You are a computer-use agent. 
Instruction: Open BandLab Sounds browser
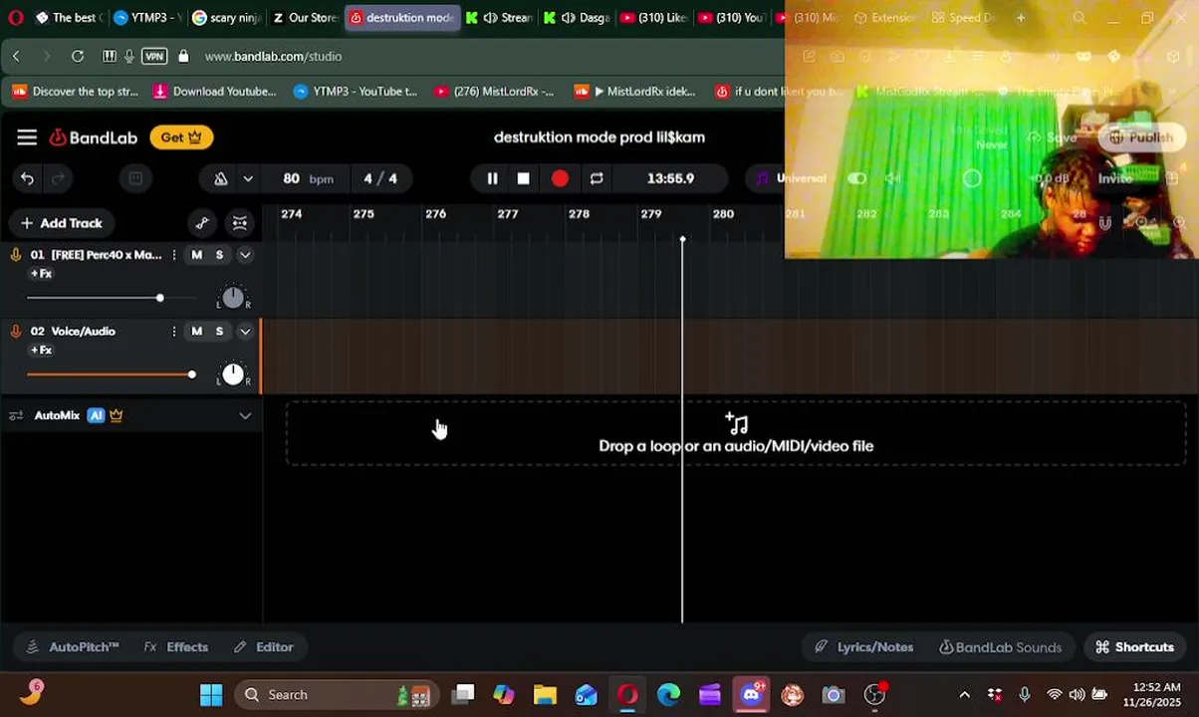tap(1000, 647)
